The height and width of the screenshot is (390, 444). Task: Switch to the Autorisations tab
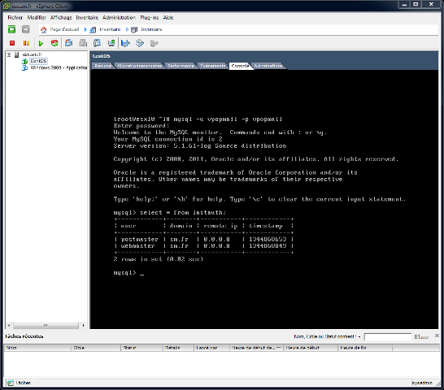pos(268,66)
